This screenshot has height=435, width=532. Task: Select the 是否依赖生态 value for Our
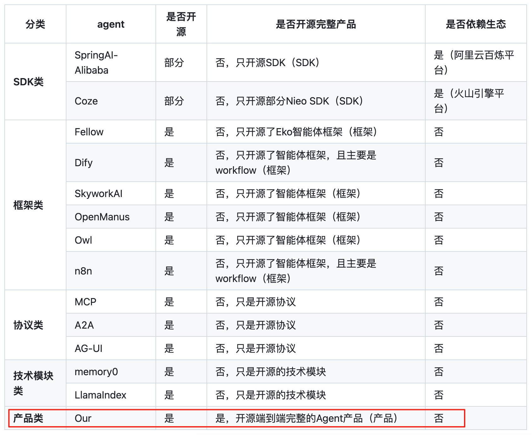click(439, 418)
